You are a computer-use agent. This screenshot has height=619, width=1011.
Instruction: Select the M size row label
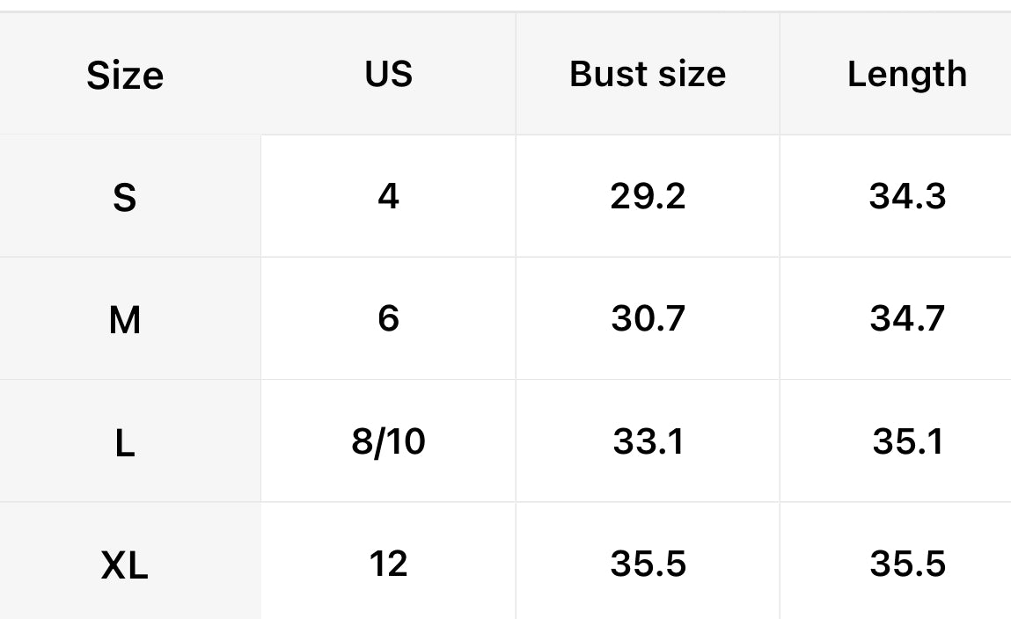(125, 320)
